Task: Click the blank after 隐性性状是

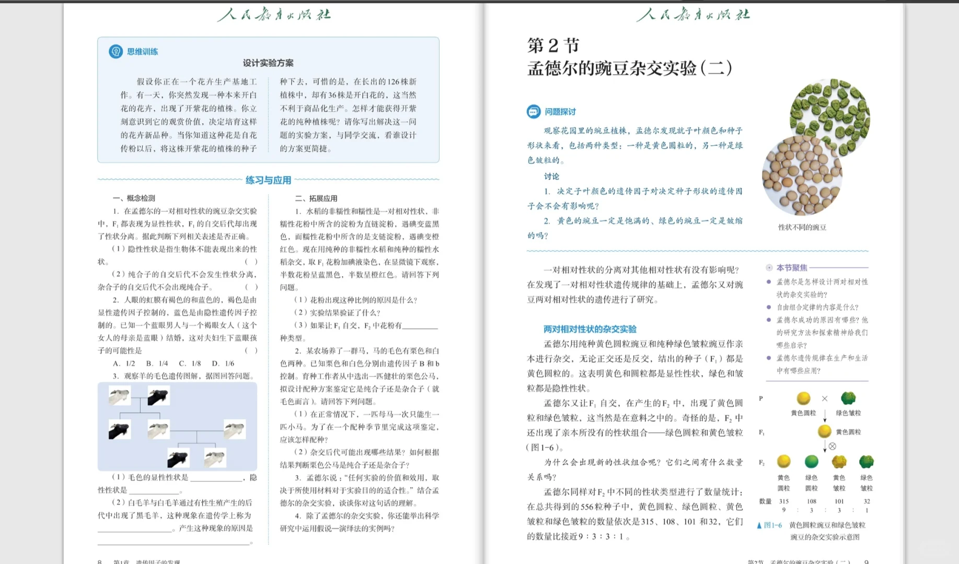Action: coord(154,490)
